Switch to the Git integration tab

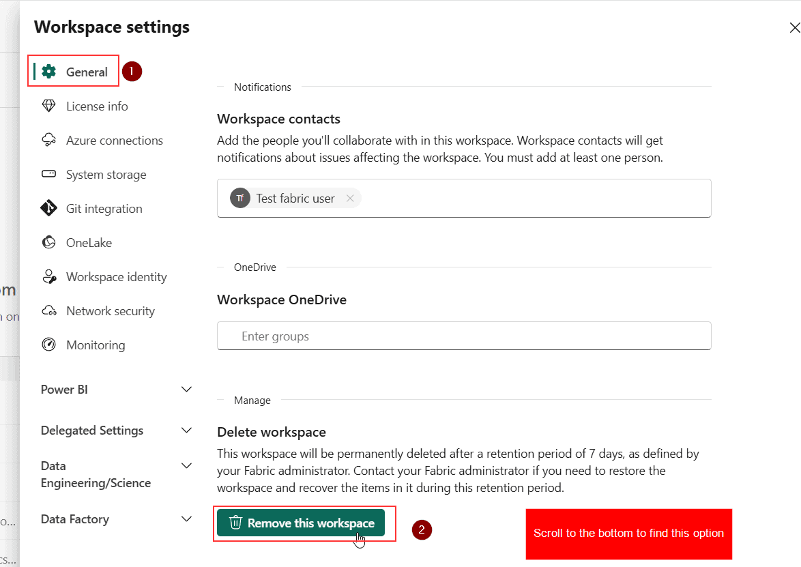104,209
